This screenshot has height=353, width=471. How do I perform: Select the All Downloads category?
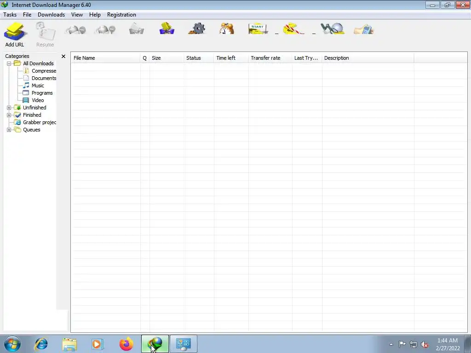click(38, 63)
